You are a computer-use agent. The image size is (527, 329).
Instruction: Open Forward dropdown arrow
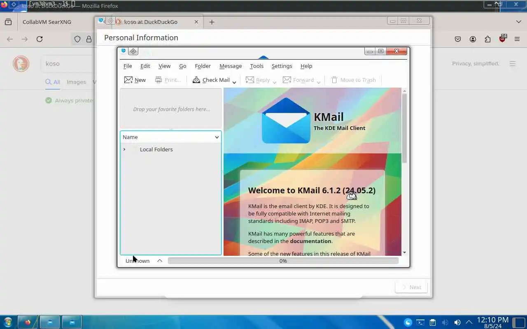318,82
